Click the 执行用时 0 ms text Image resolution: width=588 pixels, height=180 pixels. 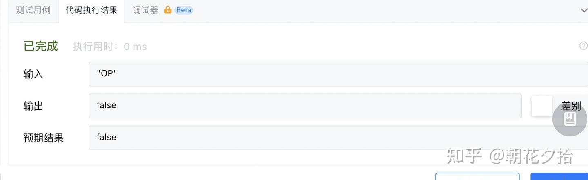pyautogui.click(x=110, y=47)
